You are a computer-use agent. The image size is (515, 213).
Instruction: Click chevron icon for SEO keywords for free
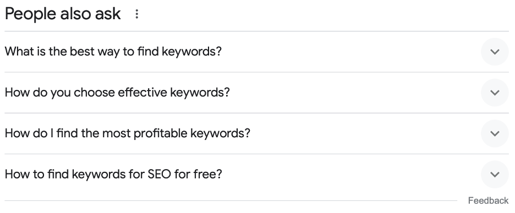[x=495, y=175]
